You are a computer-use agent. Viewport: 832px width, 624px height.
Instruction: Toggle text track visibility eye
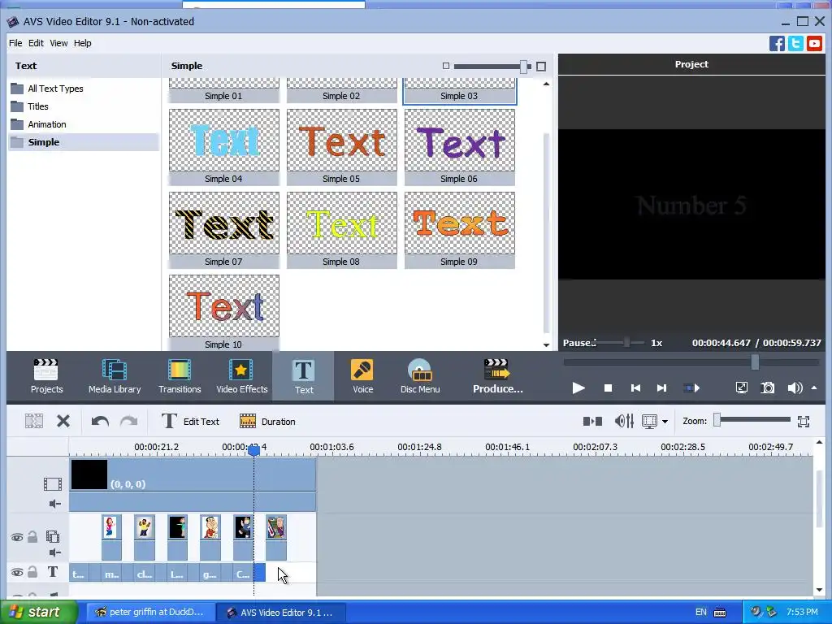tap(17, 573)
